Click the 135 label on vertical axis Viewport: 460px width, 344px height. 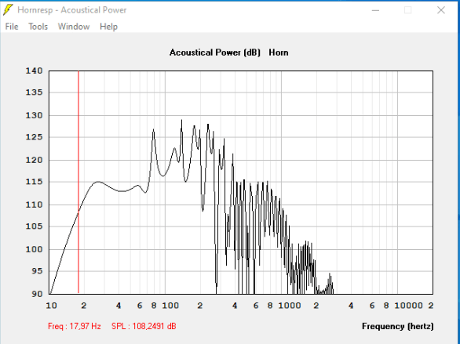pyautogui.click(x=35, y=92)
